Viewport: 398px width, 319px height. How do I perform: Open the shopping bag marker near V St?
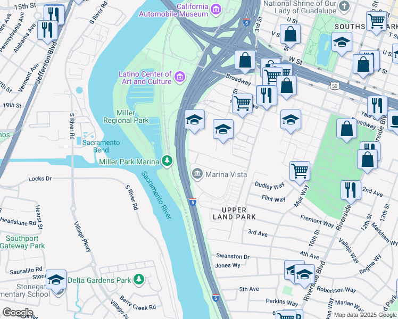click(290, 35)
